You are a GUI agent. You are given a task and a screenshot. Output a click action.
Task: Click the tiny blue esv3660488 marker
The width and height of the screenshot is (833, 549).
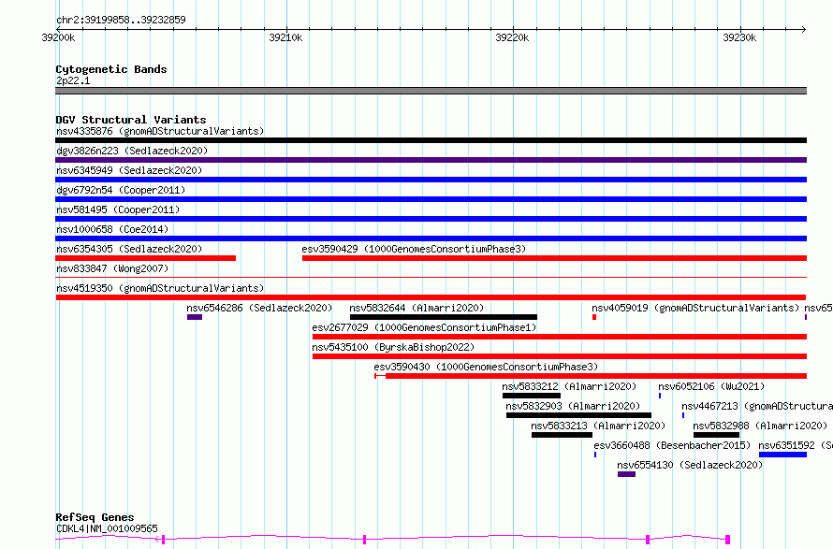(595, 455)
